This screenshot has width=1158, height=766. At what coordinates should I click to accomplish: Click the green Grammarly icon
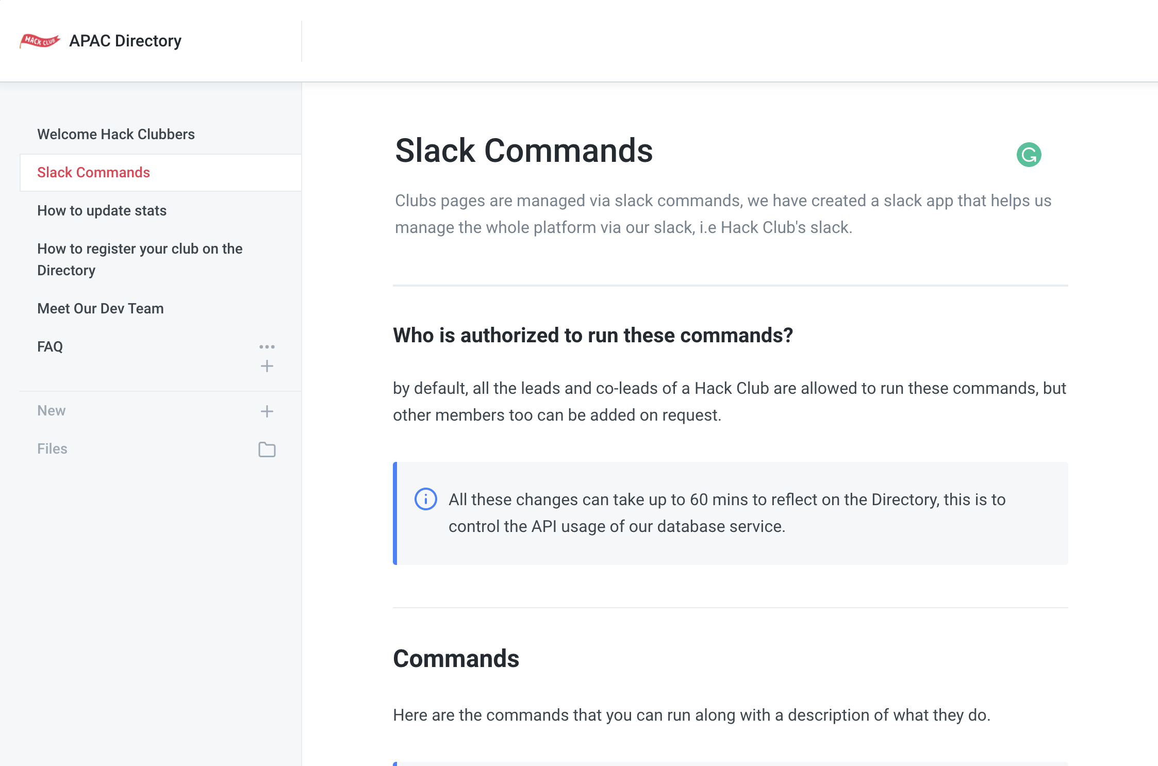1029,155
